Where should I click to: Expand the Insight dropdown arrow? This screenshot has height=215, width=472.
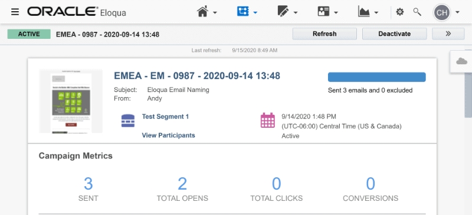tap(376, 12)
